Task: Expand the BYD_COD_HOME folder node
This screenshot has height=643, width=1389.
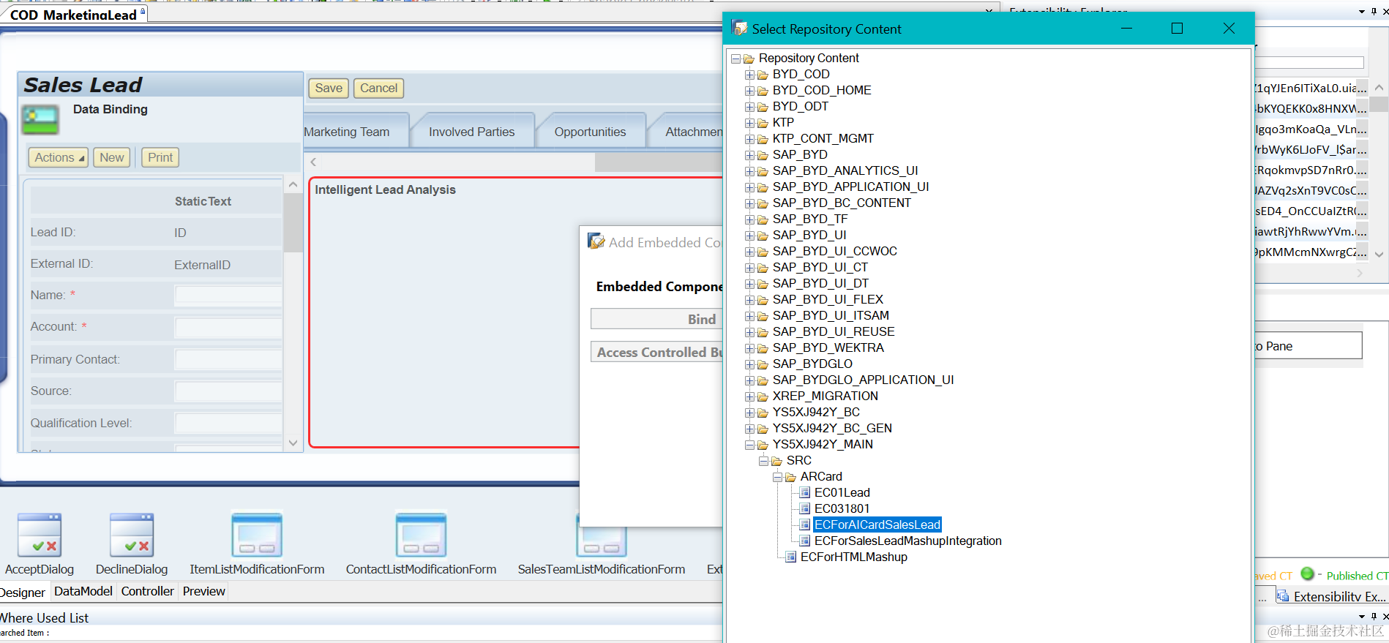Action: point(749,91)
